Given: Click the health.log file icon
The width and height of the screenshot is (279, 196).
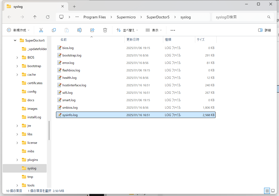Looking at the screenshot, I should tap(59, 77).
